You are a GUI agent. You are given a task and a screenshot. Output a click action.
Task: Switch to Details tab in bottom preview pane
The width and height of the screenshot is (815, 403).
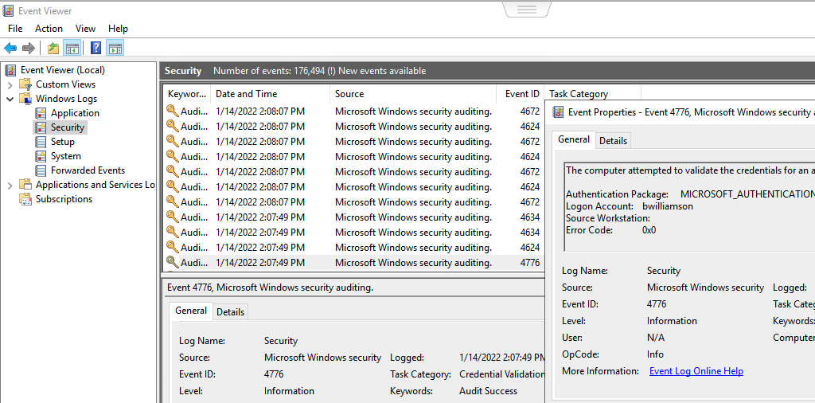coord(230,312)
